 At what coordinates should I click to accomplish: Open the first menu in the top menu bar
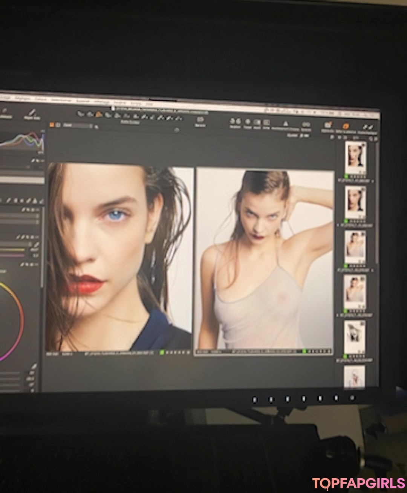point(5,97)
